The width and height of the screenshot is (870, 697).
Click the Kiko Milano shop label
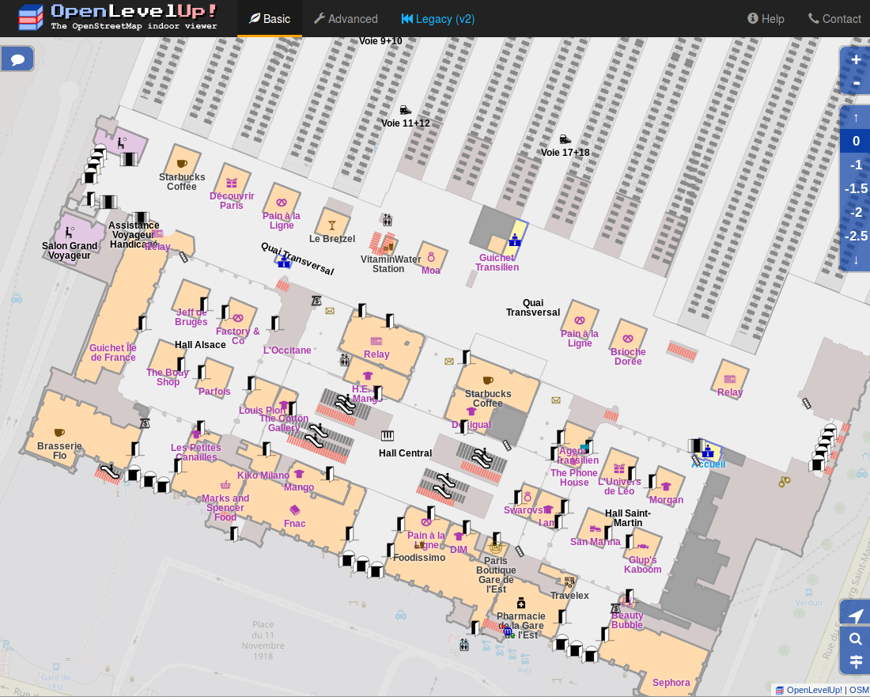click(x=263, y=475)
